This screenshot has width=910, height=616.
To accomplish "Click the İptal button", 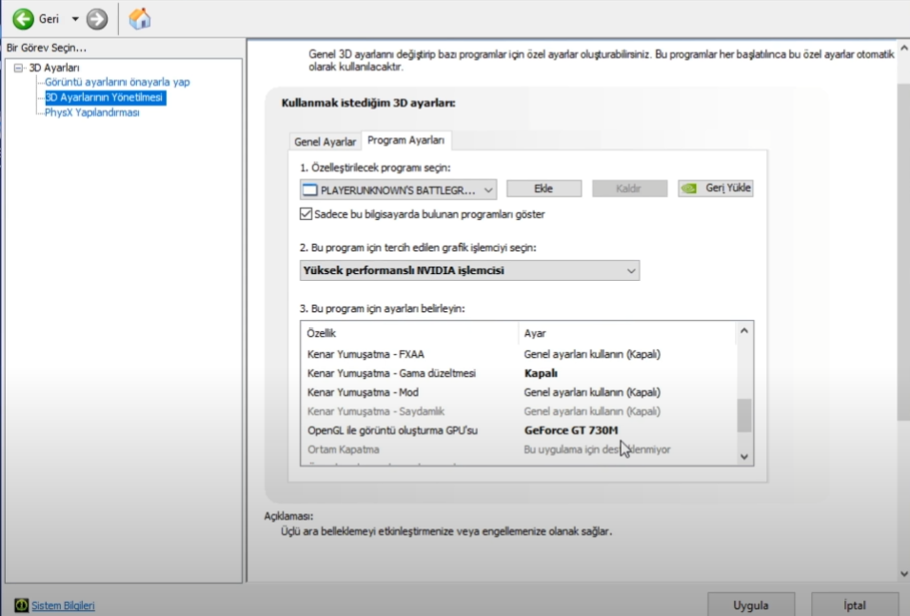I will point(854,605).
